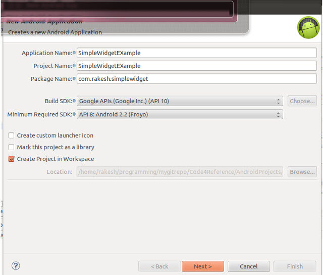Expand the Minimum Required SDK dropdown

(180, 114)
